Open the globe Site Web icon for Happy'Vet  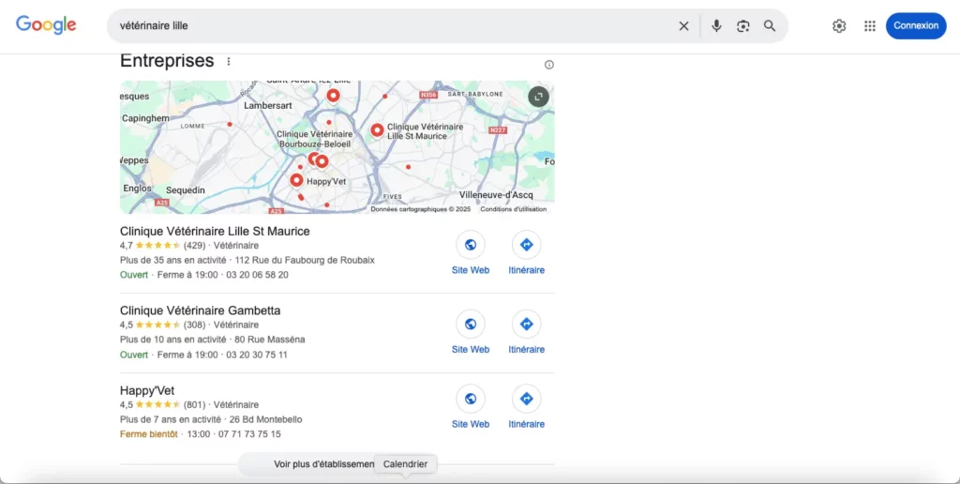(x=471, y=399)
